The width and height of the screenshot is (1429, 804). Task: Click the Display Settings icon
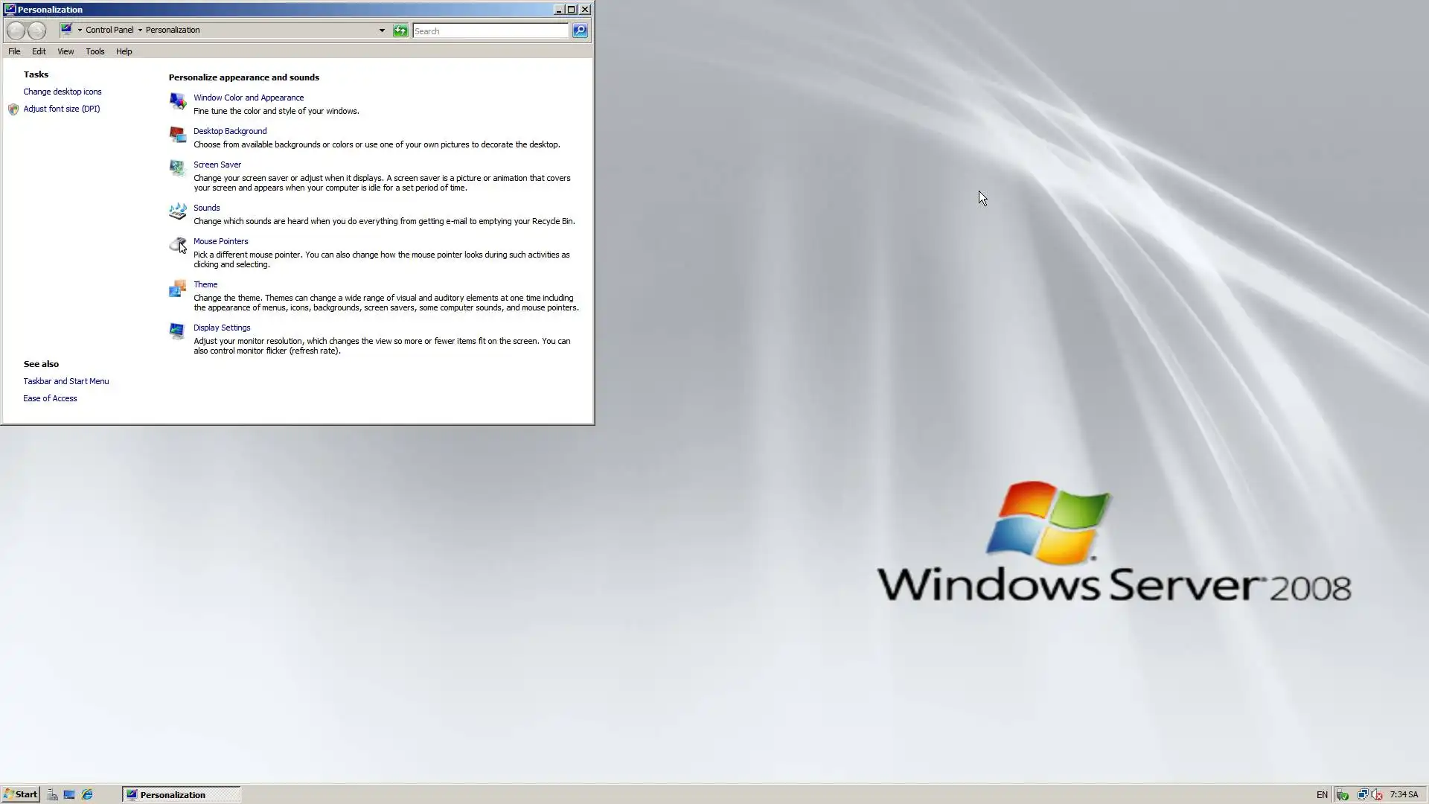click(177, 331)
